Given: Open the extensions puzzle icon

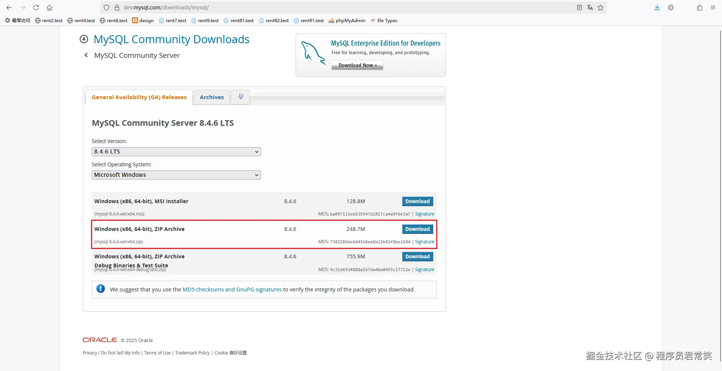Looking at the screenshot, I should point(699,8).
